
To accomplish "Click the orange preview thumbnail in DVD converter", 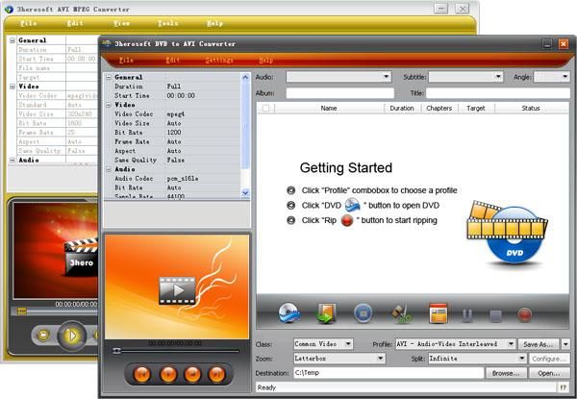I will 177,287.
